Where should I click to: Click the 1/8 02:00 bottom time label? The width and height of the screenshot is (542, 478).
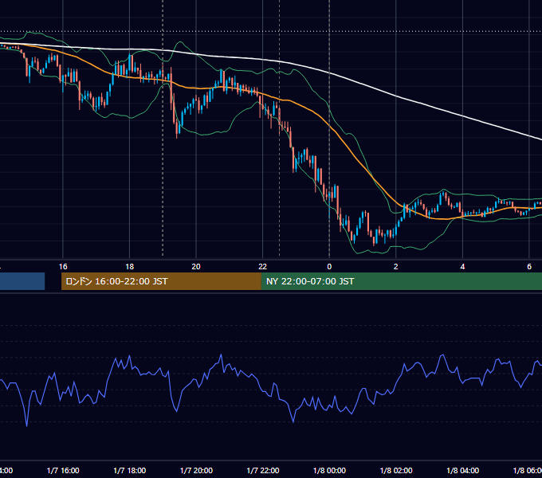396,470
